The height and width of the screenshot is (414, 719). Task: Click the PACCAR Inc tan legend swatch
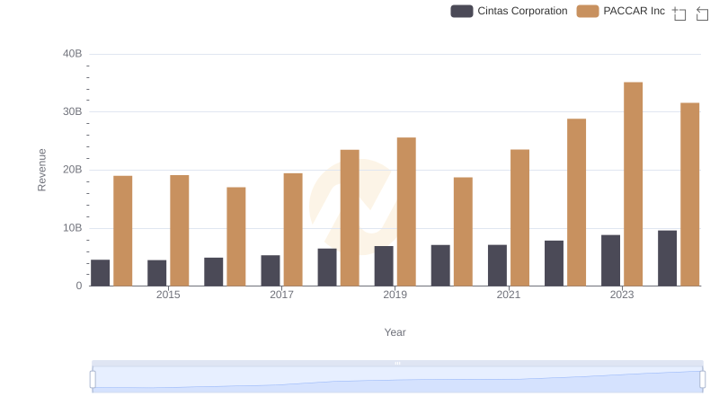(x=588, y=11)
